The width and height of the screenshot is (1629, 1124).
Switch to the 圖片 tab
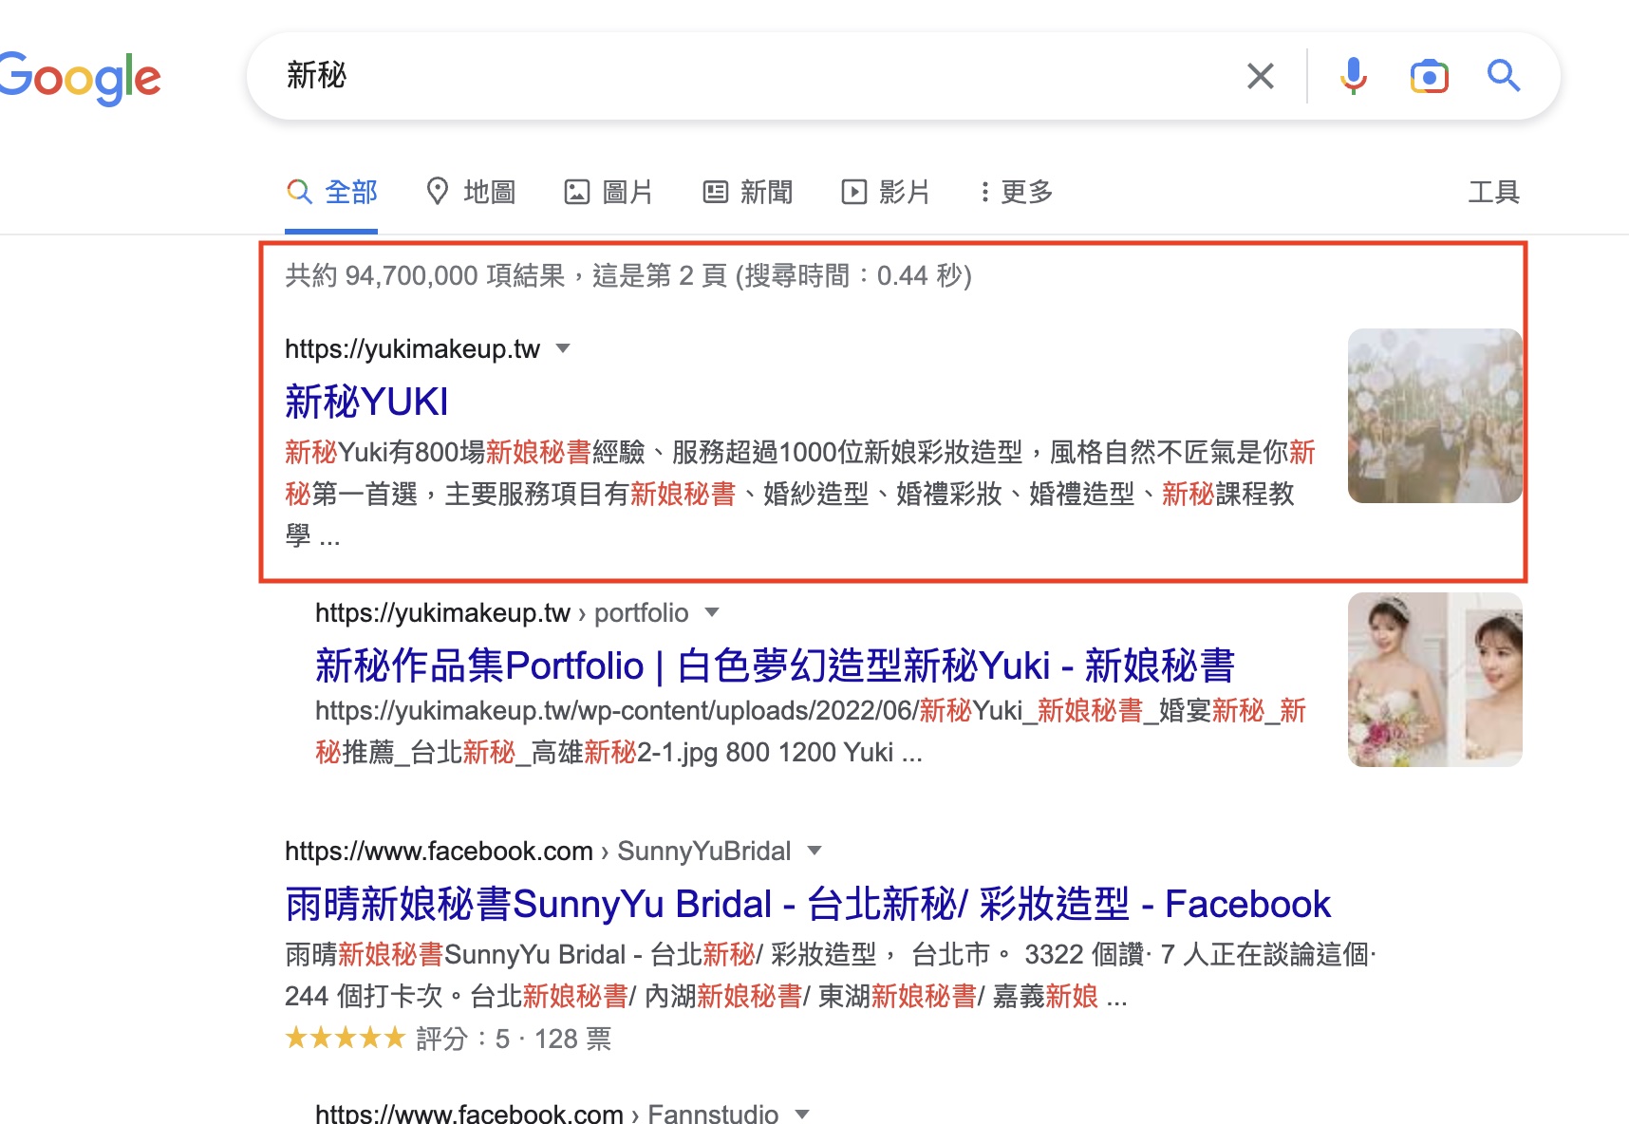(609, 193)
